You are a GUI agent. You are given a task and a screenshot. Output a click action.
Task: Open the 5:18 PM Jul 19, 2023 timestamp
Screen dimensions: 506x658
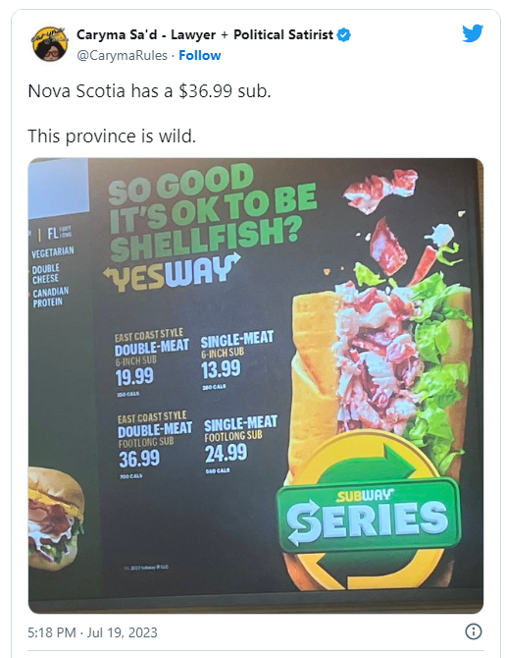click(x=92, y=632)
